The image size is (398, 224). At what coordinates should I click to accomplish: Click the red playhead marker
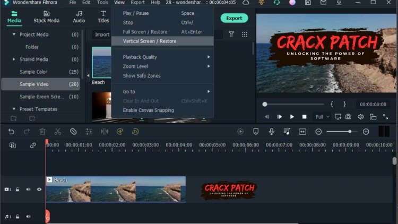[47, 142]
